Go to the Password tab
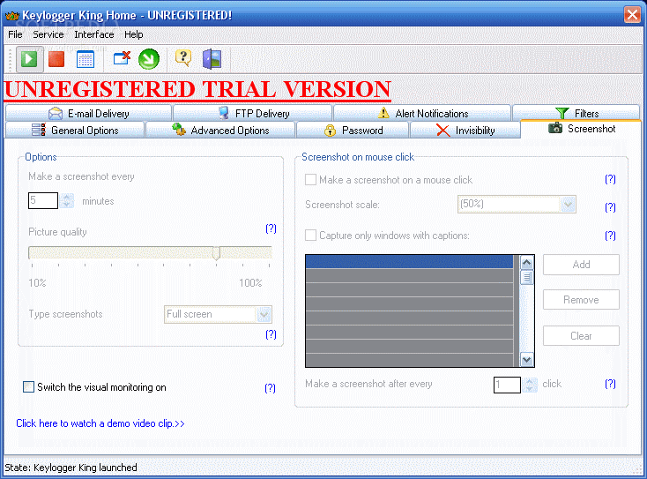This screenshot has height=479, width=647. click(353, 130)
